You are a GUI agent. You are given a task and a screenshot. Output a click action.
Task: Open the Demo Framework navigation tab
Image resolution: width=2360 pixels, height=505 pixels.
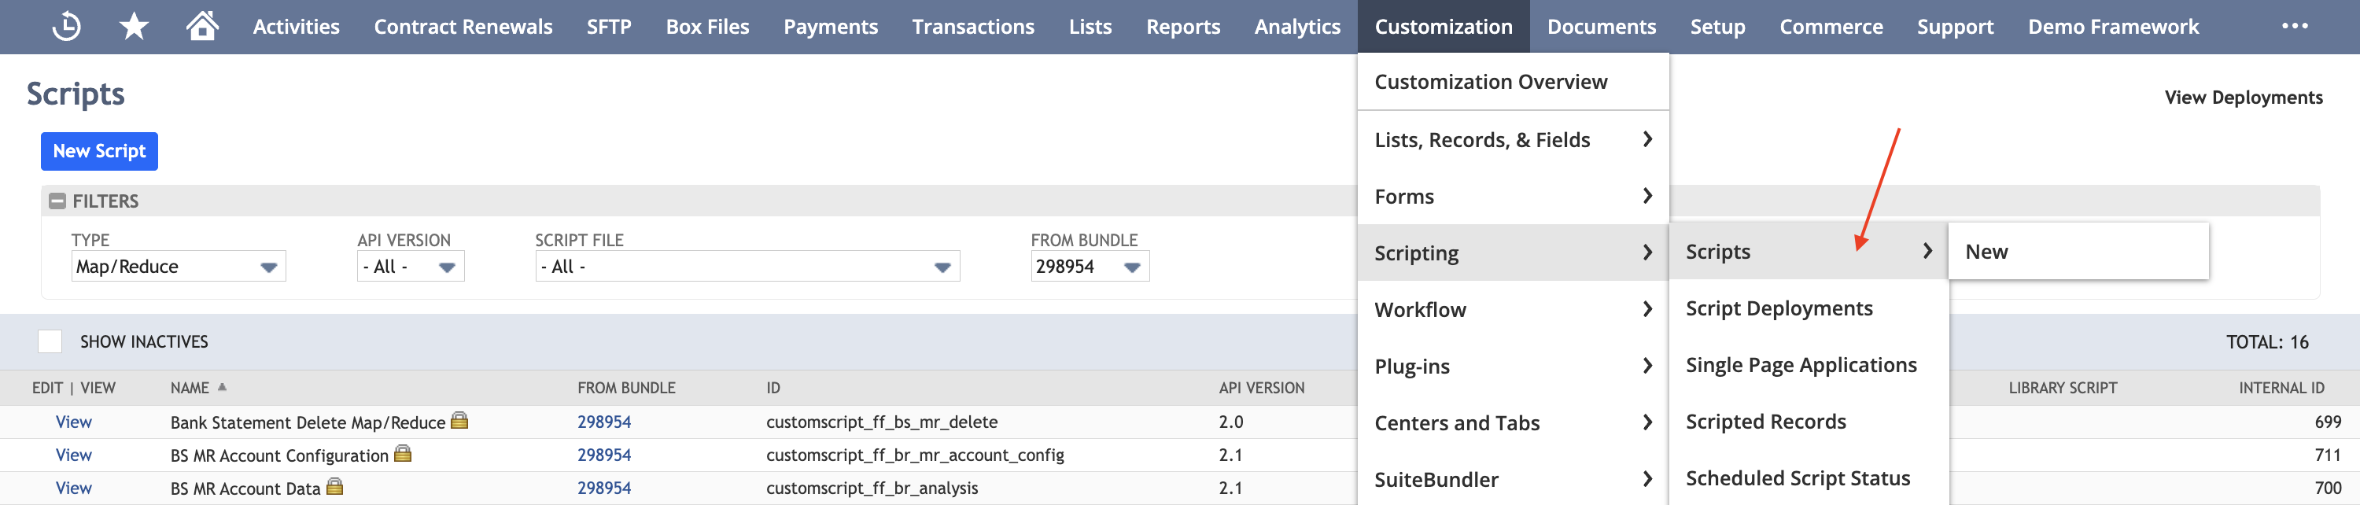click(x=2113, y=27)
